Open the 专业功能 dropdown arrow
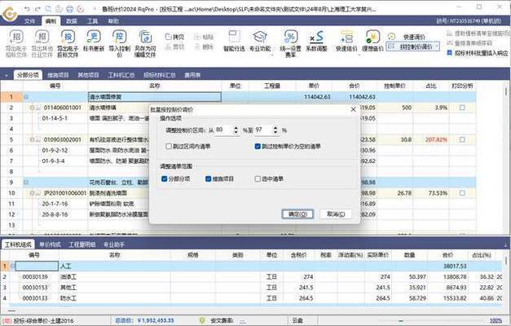 (272, 55)
